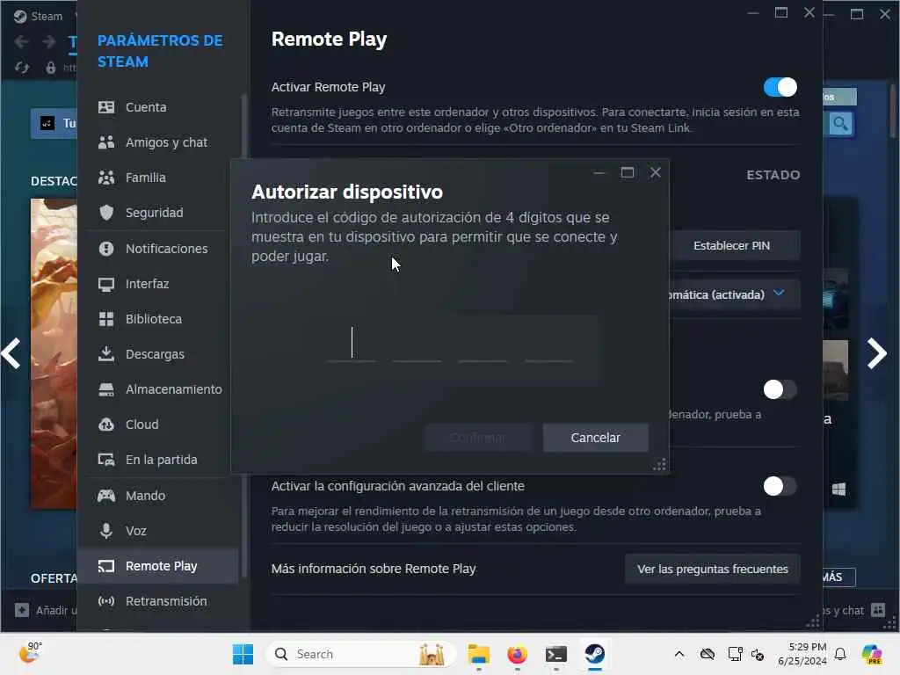
Task: Maximize the Autorizar dispositivo dialog
Action: [x=628, y=172]
